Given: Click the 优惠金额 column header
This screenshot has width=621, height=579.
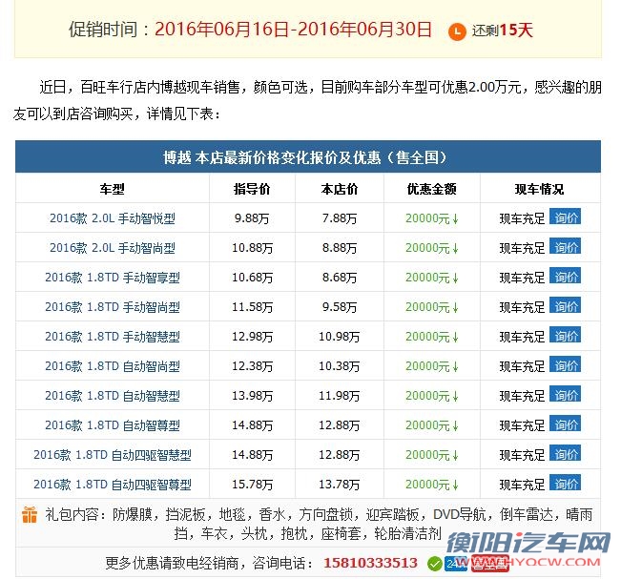Looking at the screenshot, I should tap(432, 189).
